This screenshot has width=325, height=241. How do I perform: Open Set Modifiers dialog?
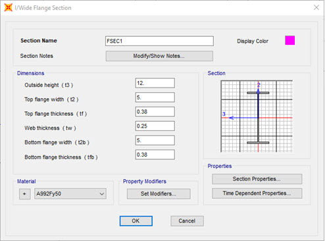tap(159, 194)
